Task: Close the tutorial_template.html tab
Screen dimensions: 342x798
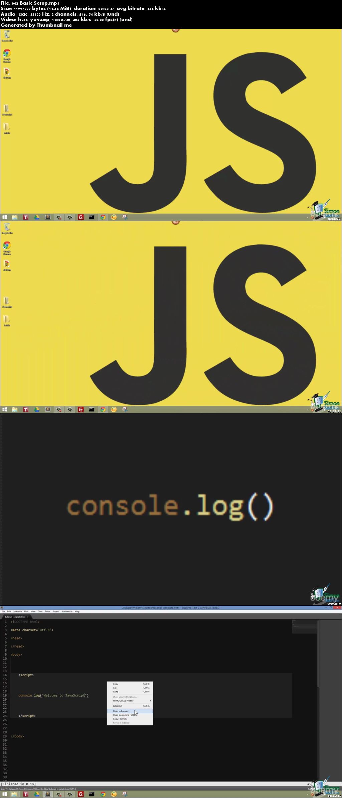Action: click(x=28, y=617)
